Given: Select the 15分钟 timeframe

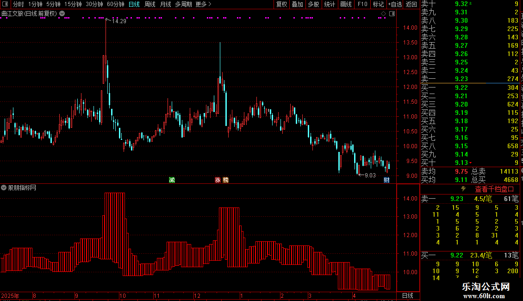Looking at the screenshot, I should pyautogui.click(x=73, y=4).
